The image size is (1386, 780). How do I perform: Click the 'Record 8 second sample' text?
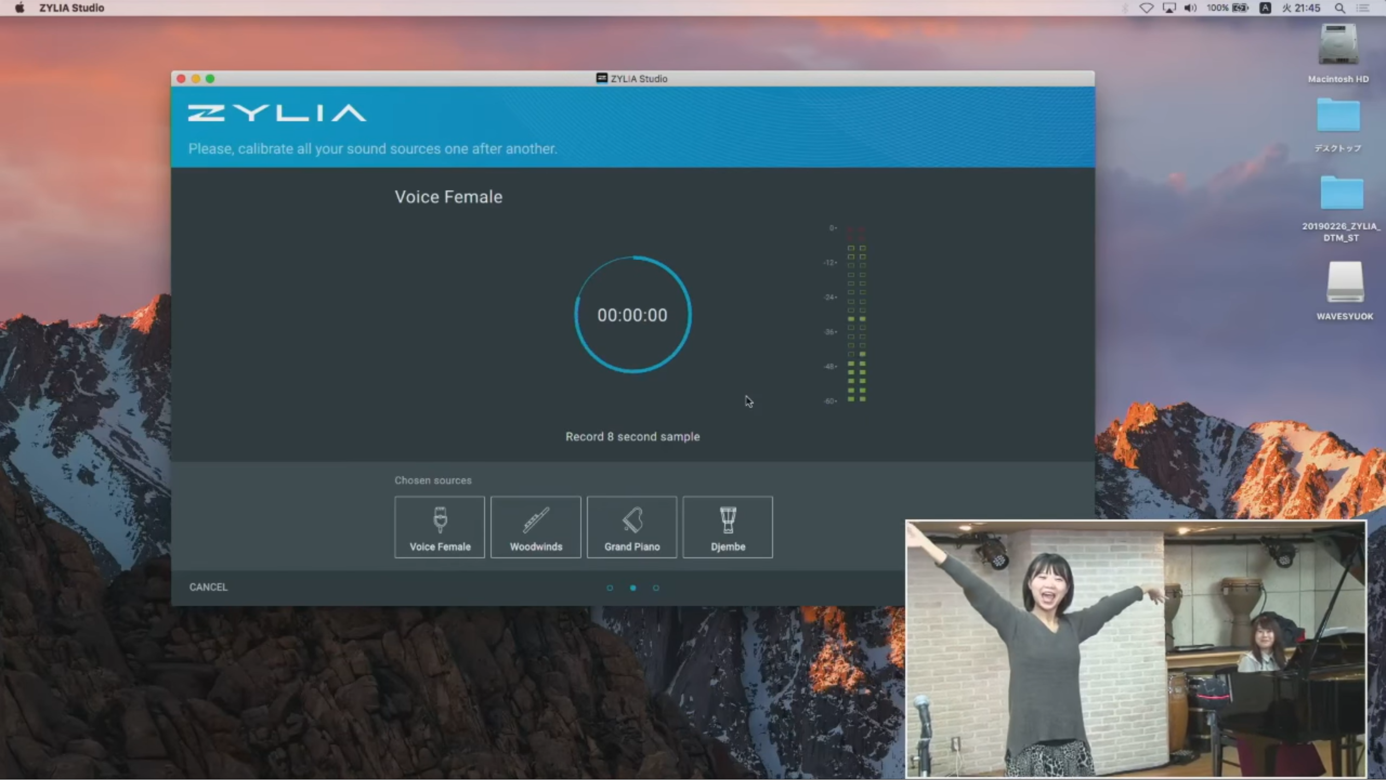[632, 436]
